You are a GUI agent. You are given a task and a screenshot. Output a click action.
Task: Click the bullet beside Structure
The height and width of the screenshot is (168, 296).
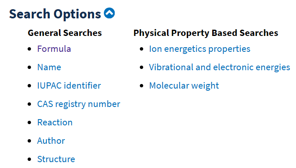29,159
